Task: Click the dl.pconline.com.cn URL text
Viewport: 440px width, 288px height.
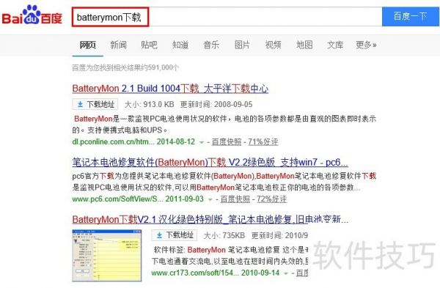Action: pyautogui.click(x=114, y=141)
